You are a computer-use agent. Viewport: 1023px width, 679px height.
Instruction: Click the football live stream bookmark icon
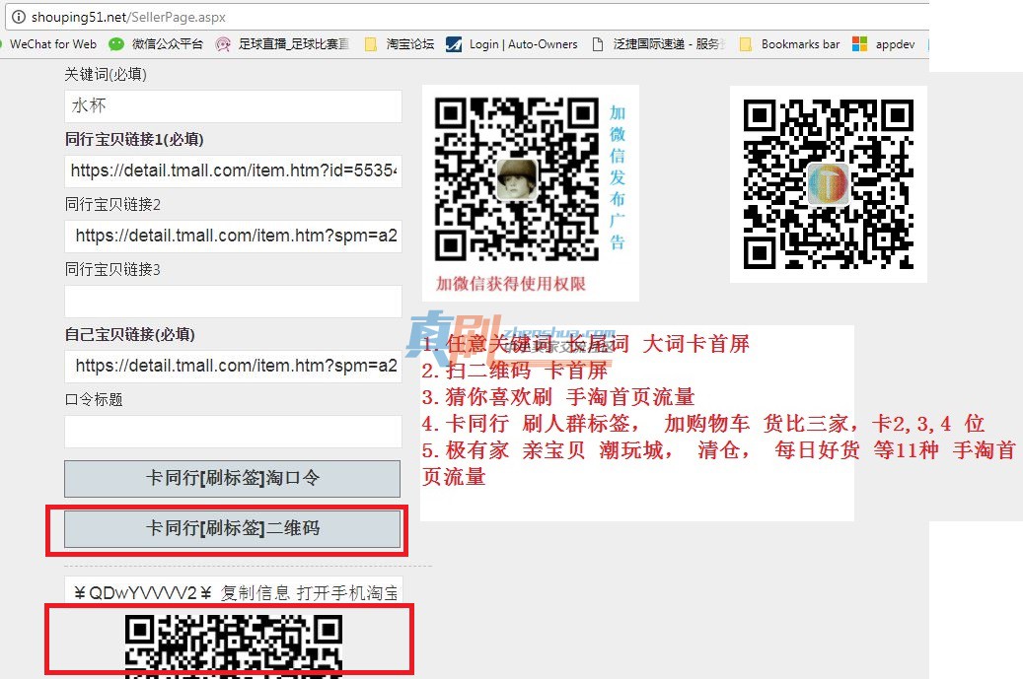(223, 44)
